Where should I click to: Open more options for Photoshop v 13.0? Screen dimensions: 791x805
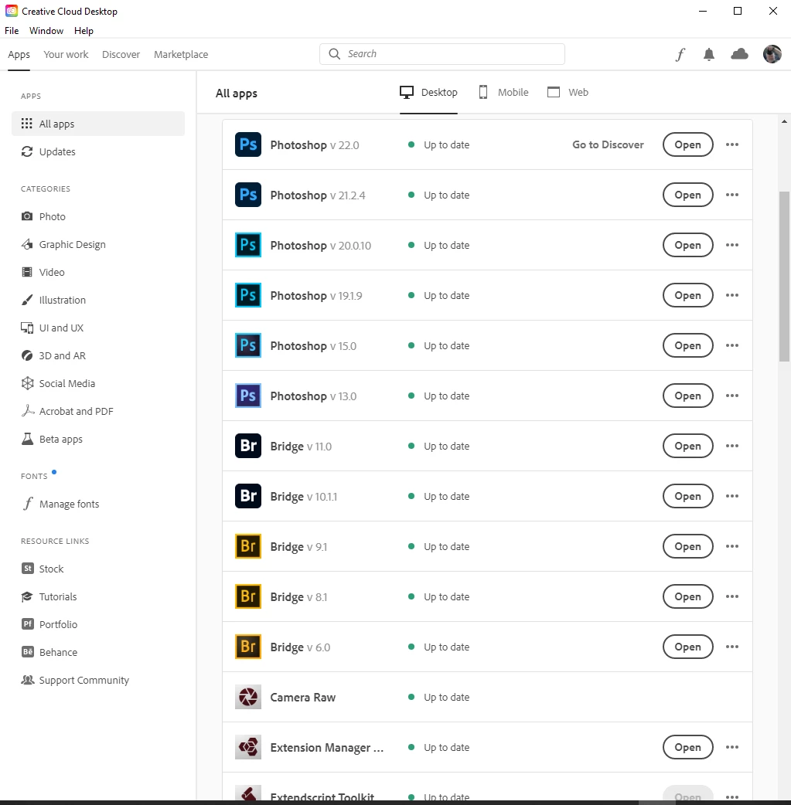(x=732, y=396)
